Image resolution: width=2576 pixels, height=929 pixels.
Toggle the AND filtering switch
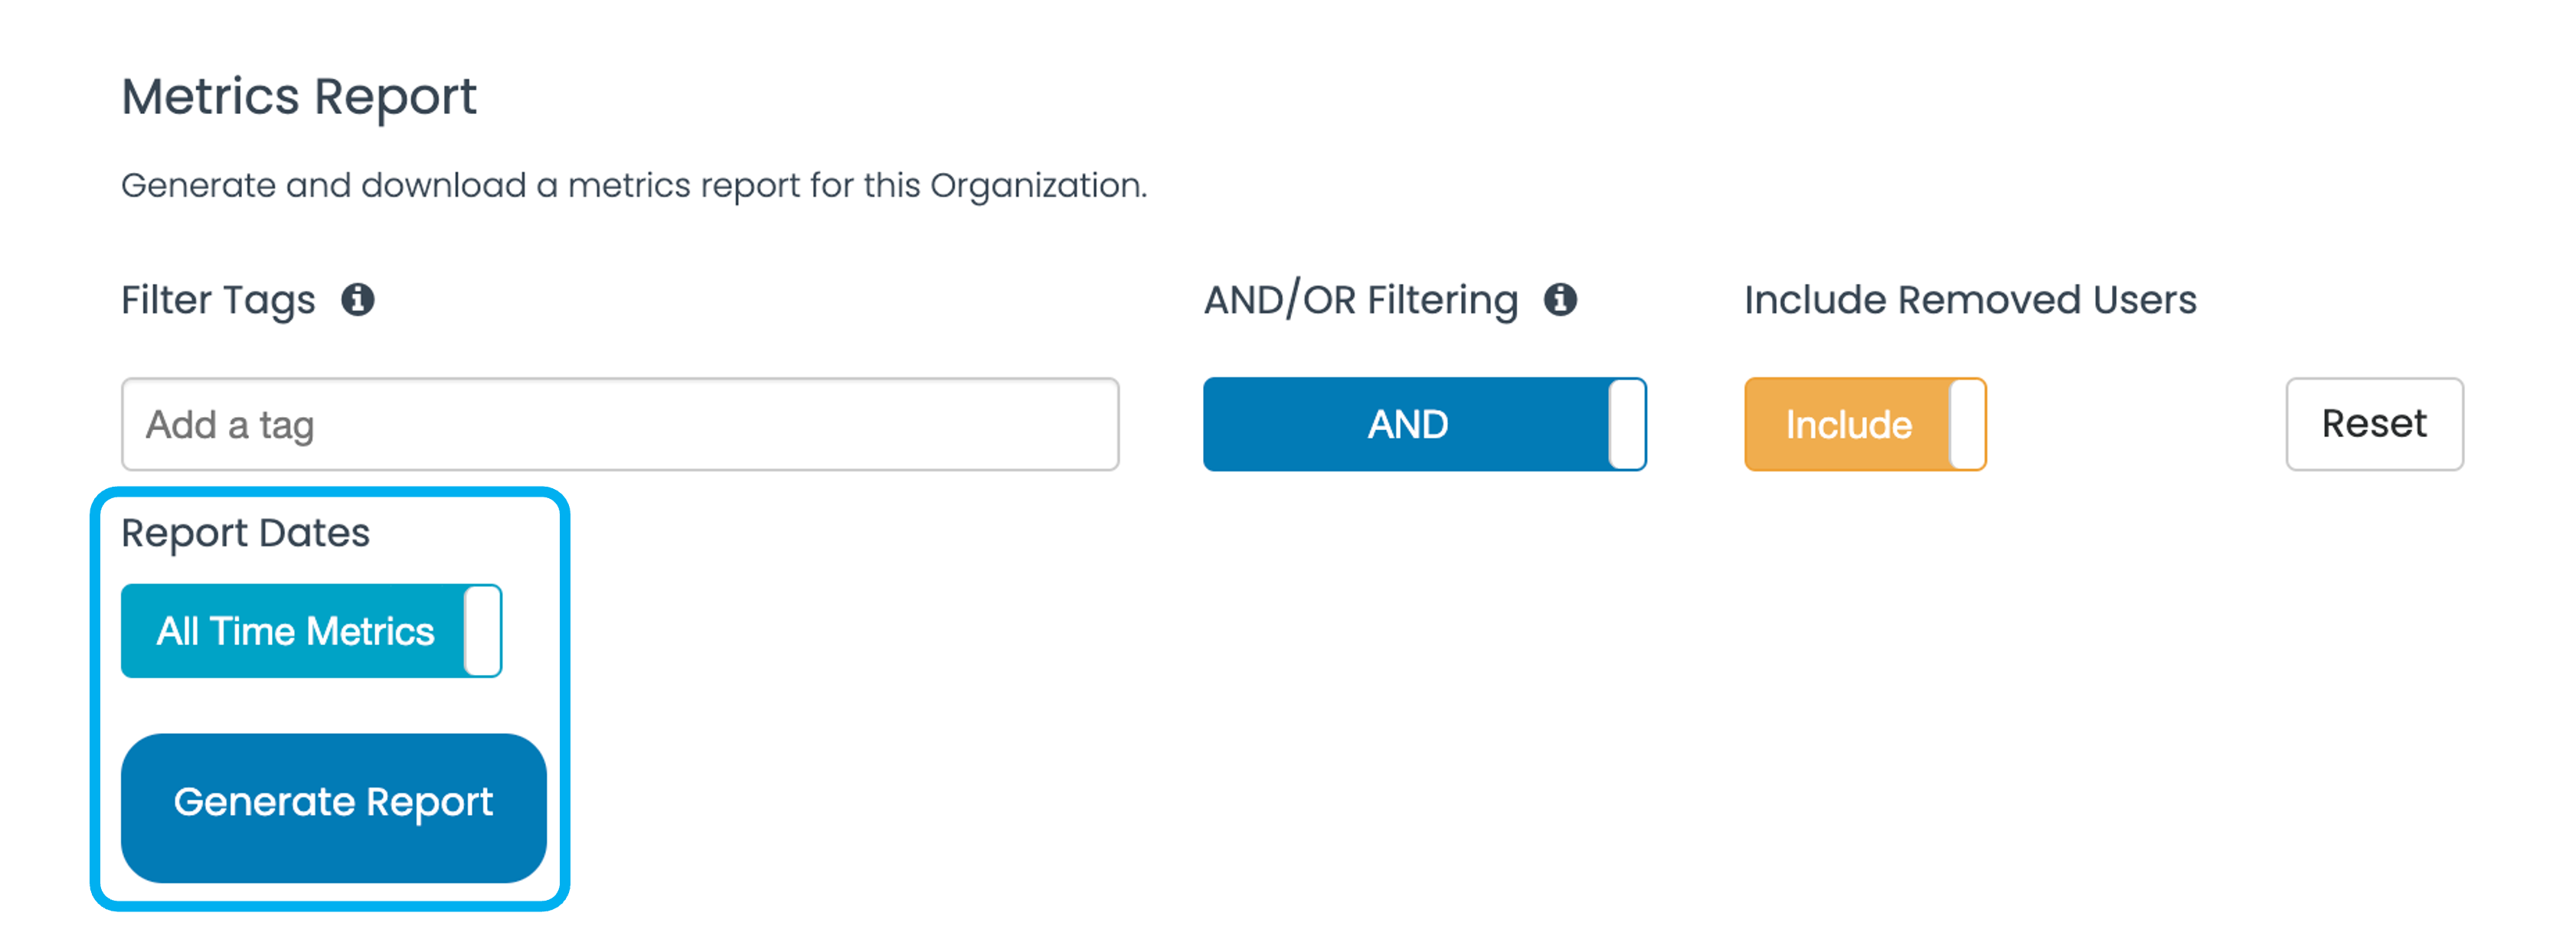pos(1424,425)
